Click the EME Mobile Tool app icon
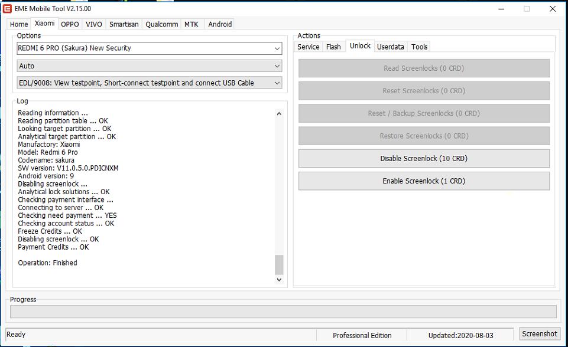This screenshot has width=568, height=347. click(x=7, y=9)
